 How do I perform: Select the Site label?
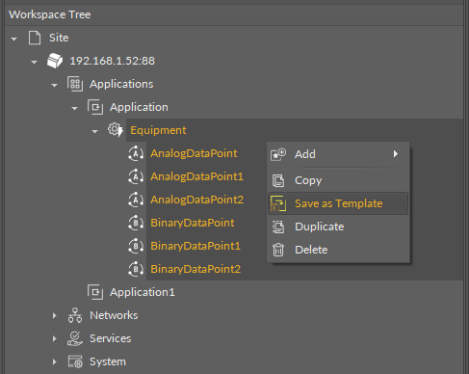click(x=59, y=38)
